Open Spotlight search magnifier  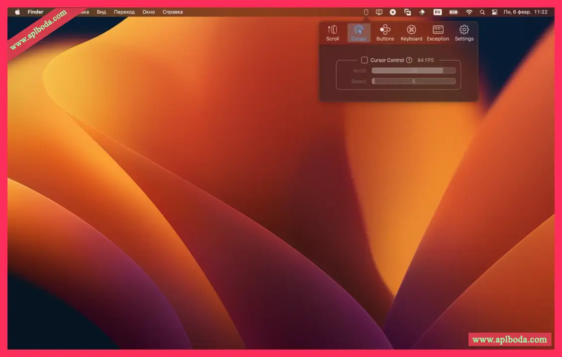(482, 12)
